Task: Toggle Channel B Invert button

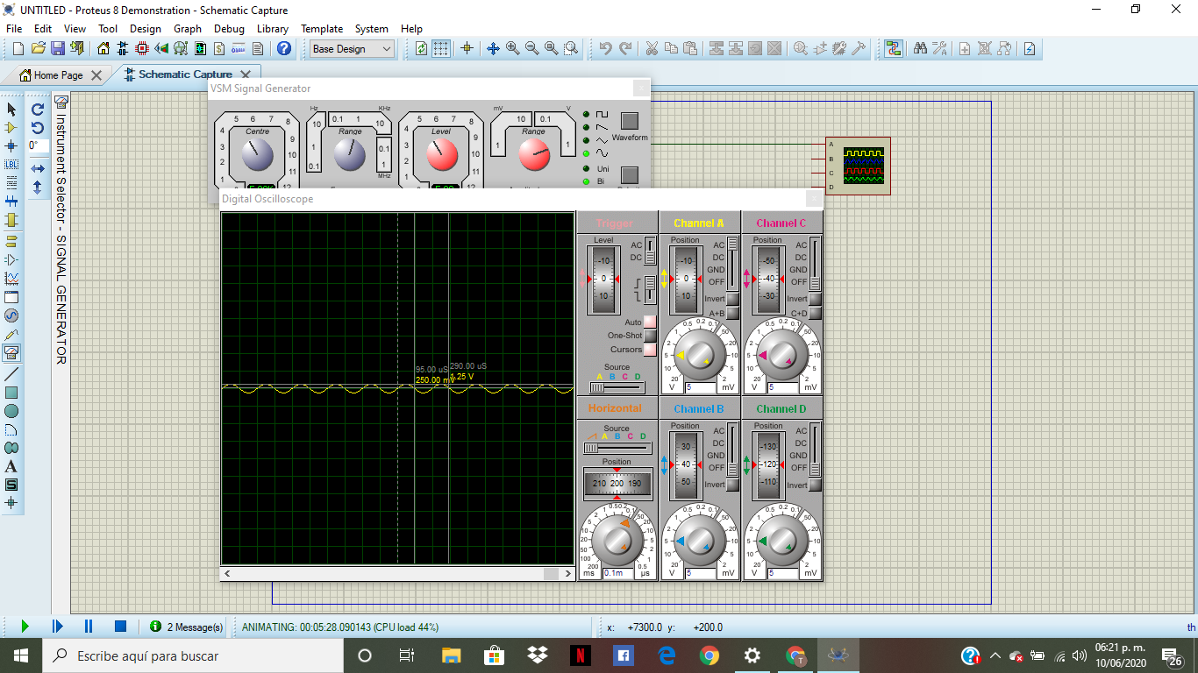Action: pyautogui.click(x=732, y=485)
